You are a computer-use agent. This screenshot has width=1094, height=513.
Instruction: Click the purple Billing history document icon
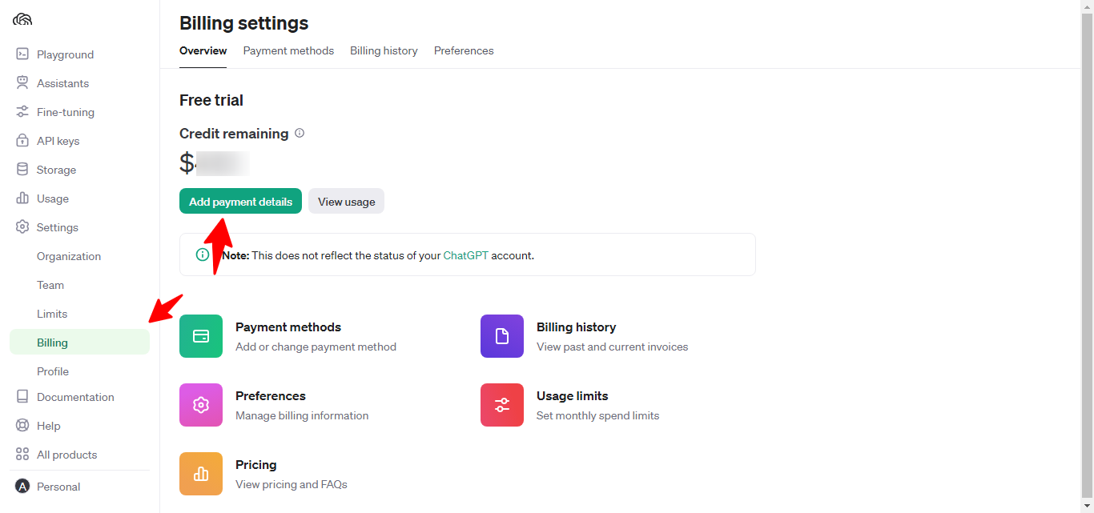point(502,336)
